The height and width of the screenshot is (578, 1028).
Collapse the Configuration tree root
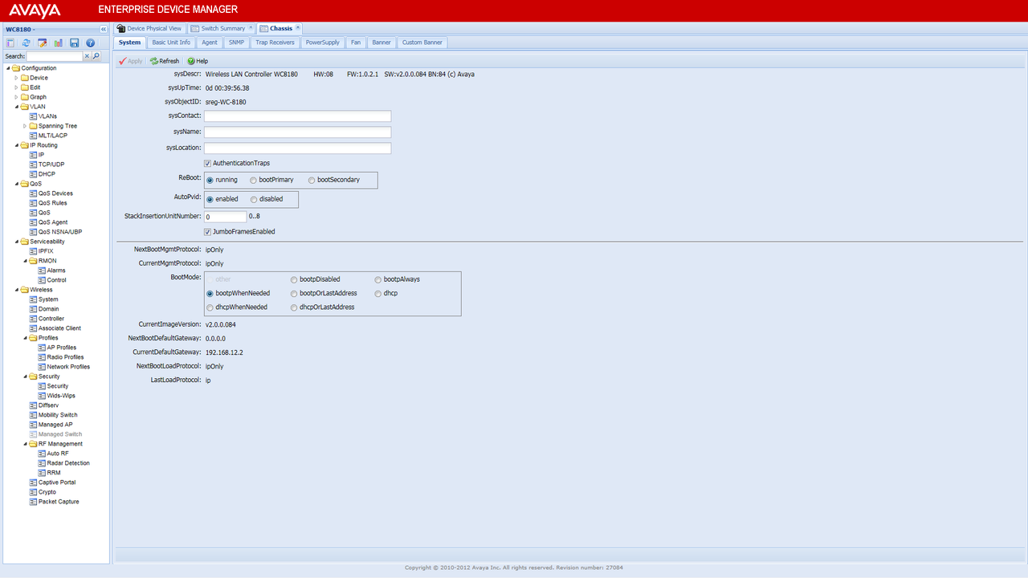7,68
